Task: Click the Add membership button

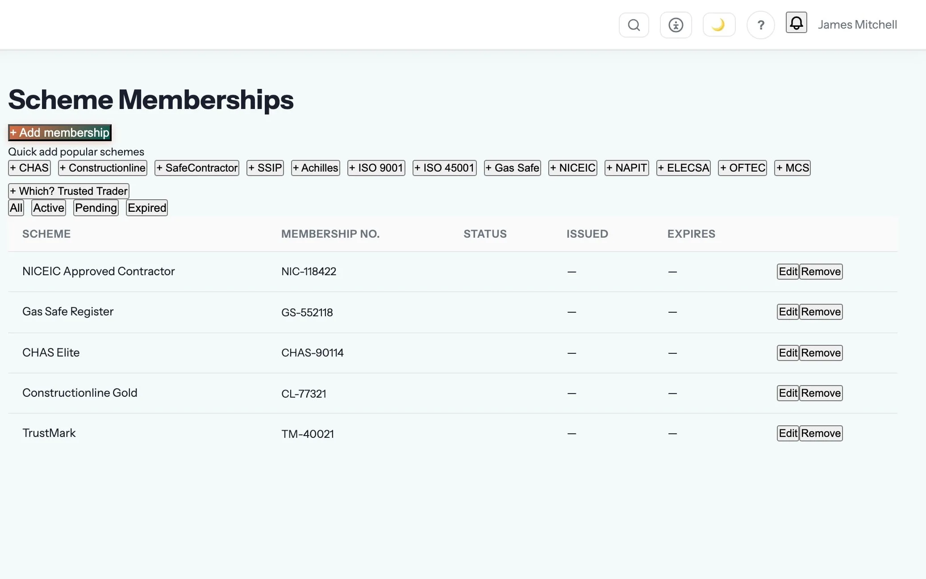Action: (60, 133)
